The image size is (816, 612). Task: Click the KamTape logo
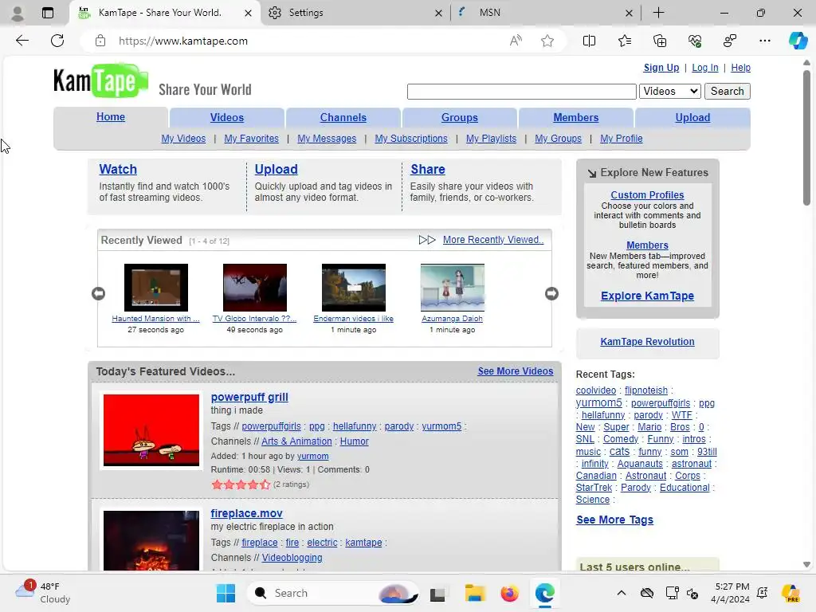click(x=100, y=80)
